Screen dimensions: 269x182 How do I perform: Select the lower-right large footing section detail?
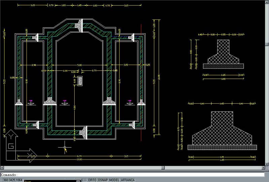pos(222,130)
